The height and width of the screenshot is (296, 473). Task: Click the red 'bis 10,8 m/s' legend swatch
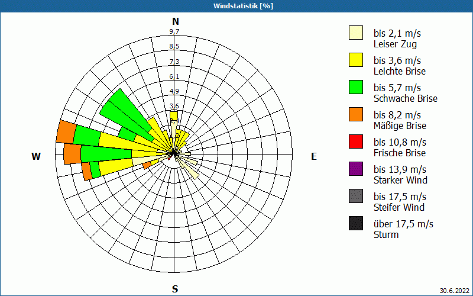point(356,141)
